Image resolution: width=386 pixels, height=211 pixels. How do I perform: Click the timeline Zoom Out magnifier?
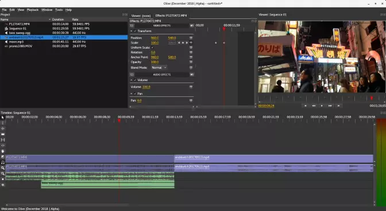[3, 174]
